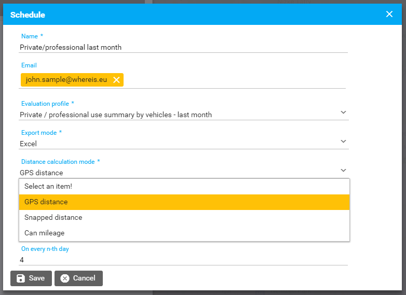Click the circled X icon on Cancel
406x295 pixels.
pyautogui.click(x=65, y=278)
